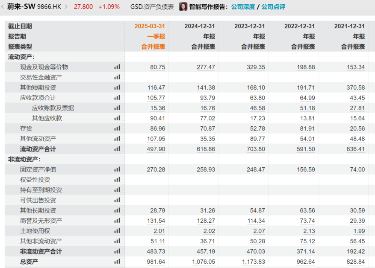Open the 公司点评 report link
375x268 pixels.
tap(273, 7)
